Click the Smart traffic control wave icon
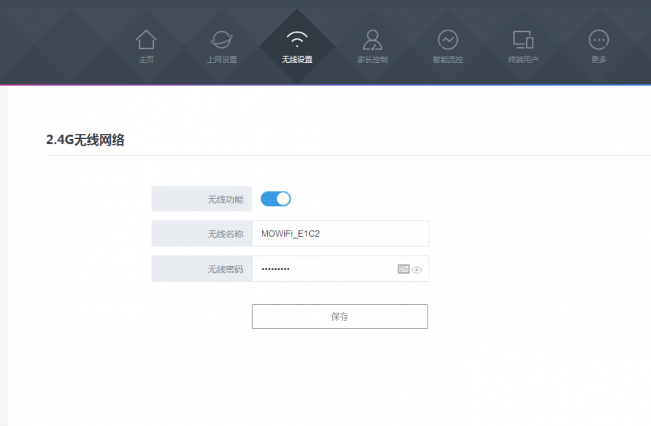The width and height of the screenshot is (651, 426). point(448,39)
